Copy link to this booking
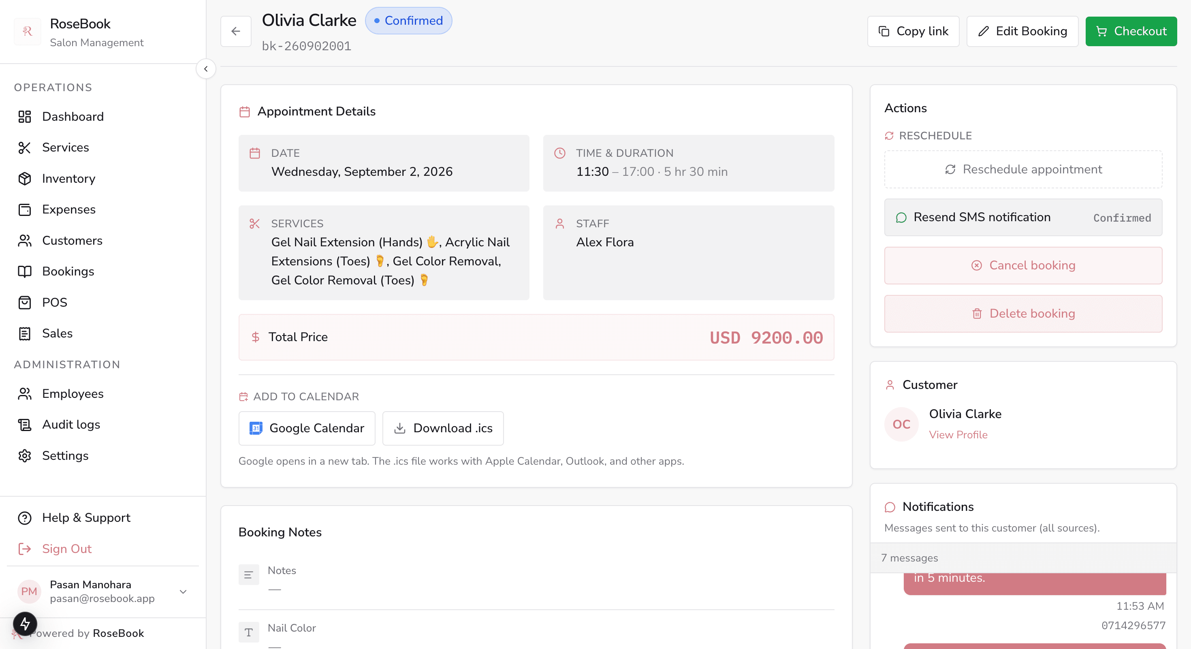Image resolution: width=1191 pixels, height=649 pixels. 913,31
